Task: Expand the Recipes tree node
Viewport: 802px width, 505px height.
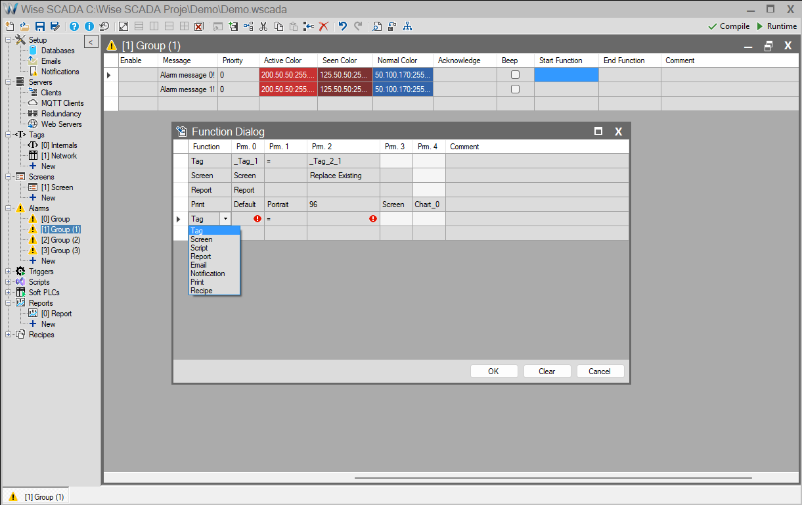Action: coord(8,335)
